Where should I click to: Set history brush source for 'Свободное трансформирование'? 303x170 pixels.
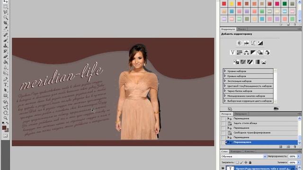[x=223, y=133]
